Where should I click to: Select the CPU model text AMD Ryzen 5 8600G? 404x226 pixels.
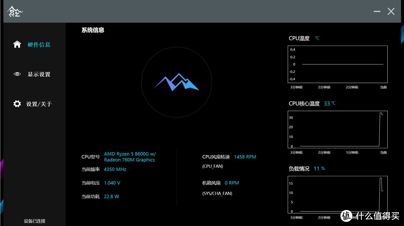(x=130, y=157)
